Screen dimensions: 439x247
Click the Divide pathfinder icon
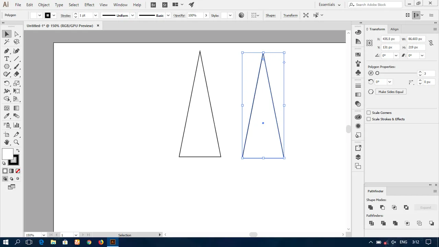click(x=371, y=223)
